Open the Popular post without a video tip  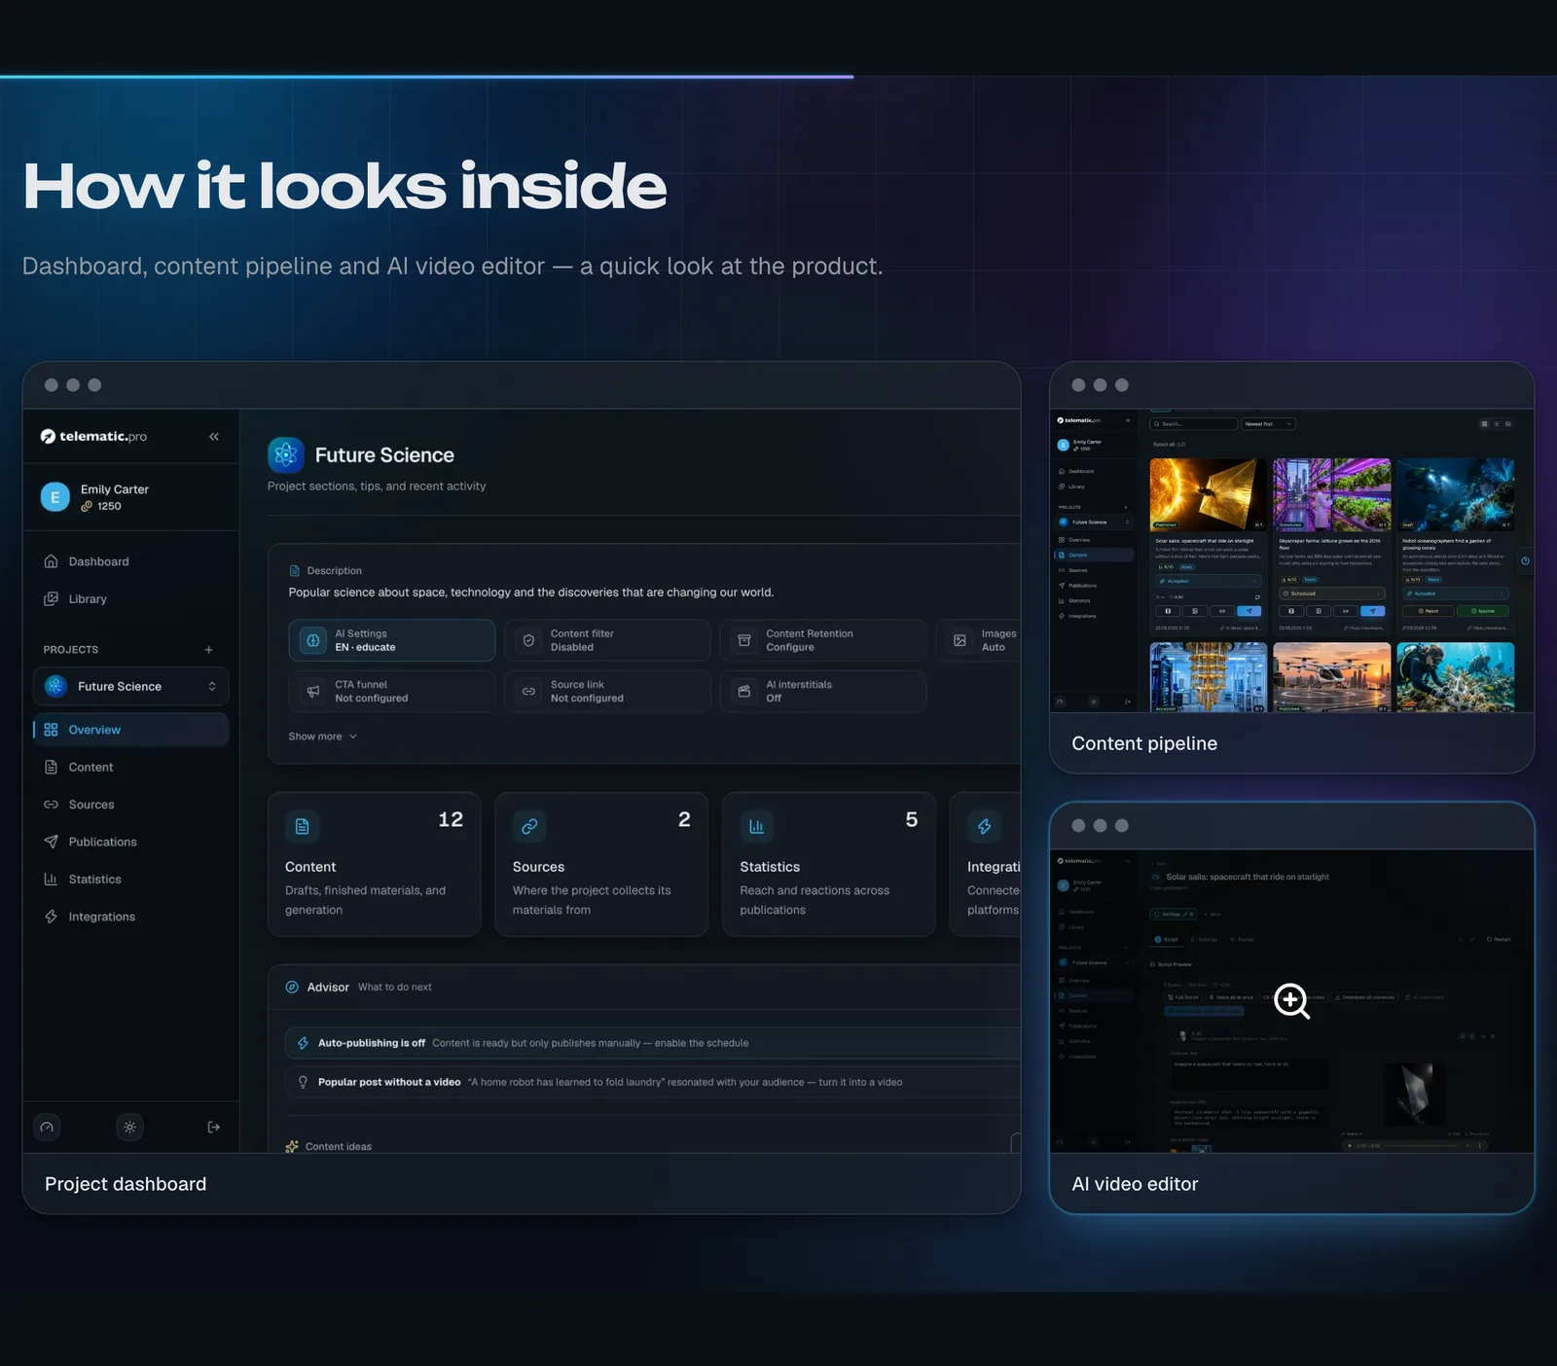(652, 1082)
